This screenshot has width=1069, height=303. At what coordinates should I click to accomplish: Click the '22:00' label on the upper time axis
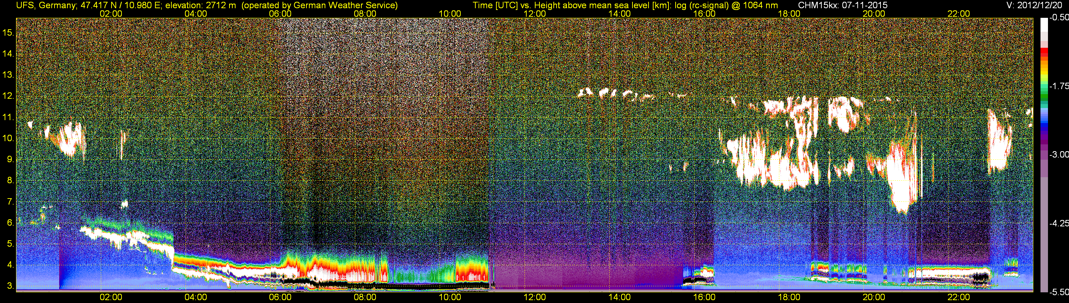[x=959, y=14]
